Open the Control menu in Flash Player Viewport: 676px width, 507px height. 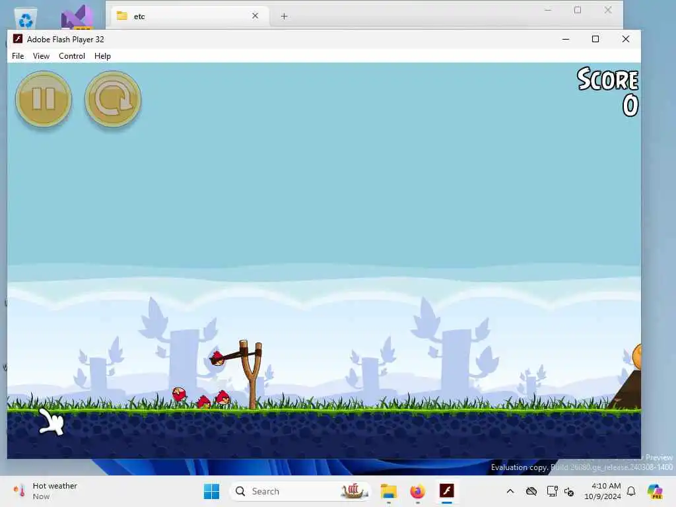(x=71, y=56)
